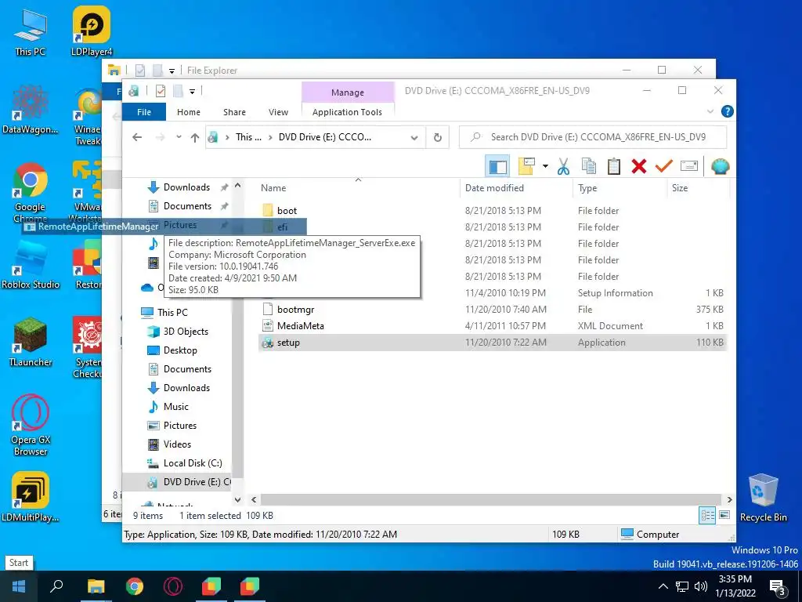
Task: Select the MediaMeta XML document
Action: [493, 325]
